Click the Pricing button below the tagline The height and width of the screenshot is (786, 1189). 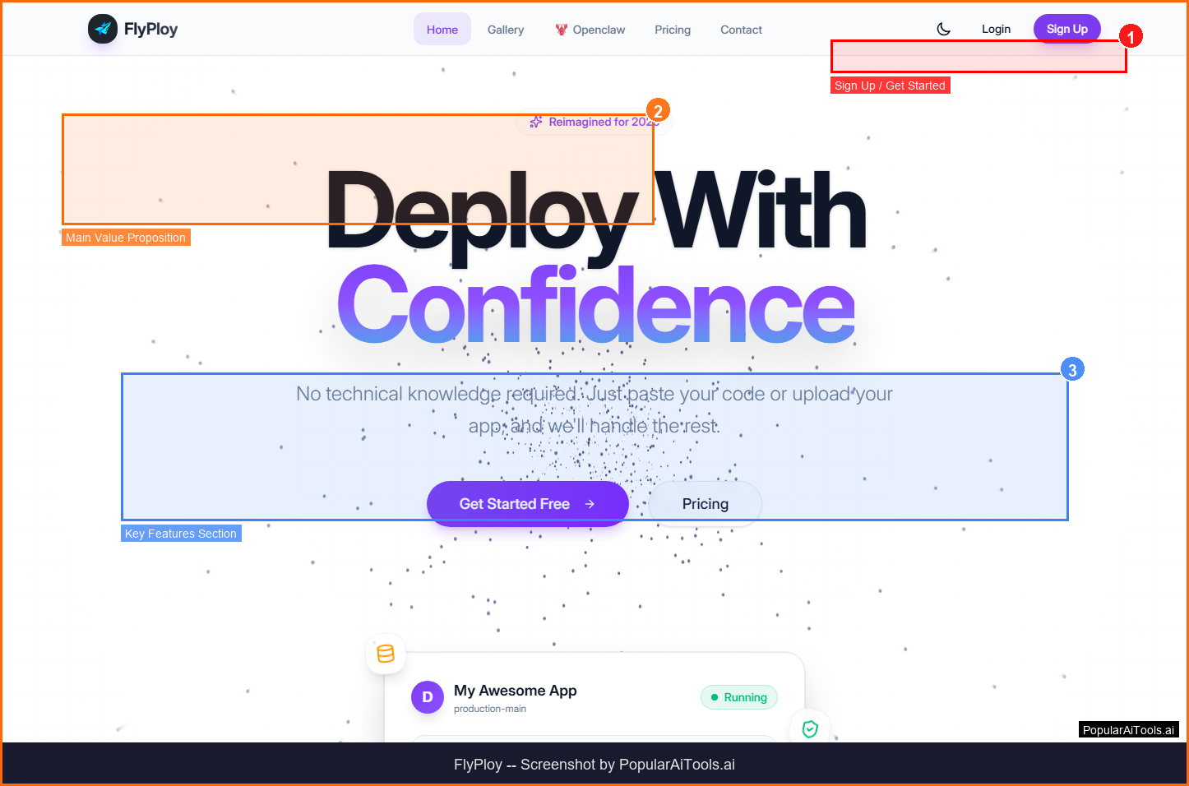(705, 504)
